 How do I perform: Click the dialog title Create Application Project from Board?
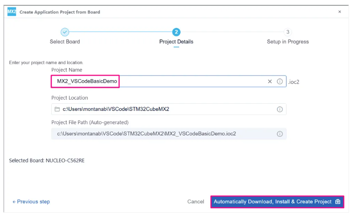click(x=60, y=12)
